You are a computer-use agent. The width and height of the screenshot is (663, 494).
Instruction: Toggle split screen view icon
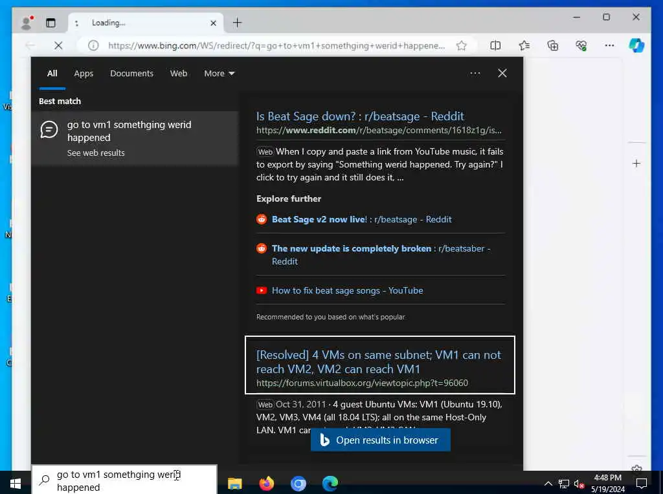point(495,45)
